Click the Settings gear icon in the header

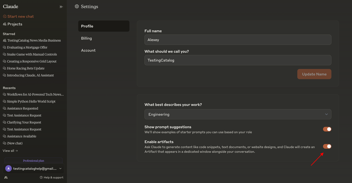pyautogui.click(x=77, y=6)
